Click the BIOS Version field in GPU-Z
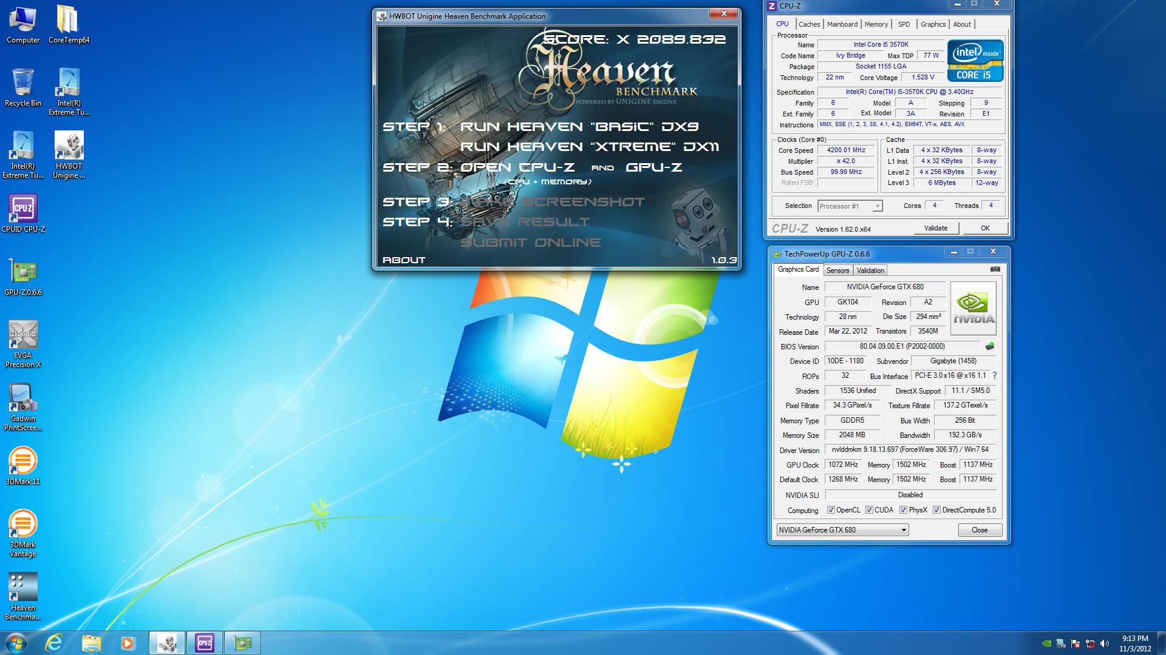Viewport: 1166px width, 655px height. point(902,346)
